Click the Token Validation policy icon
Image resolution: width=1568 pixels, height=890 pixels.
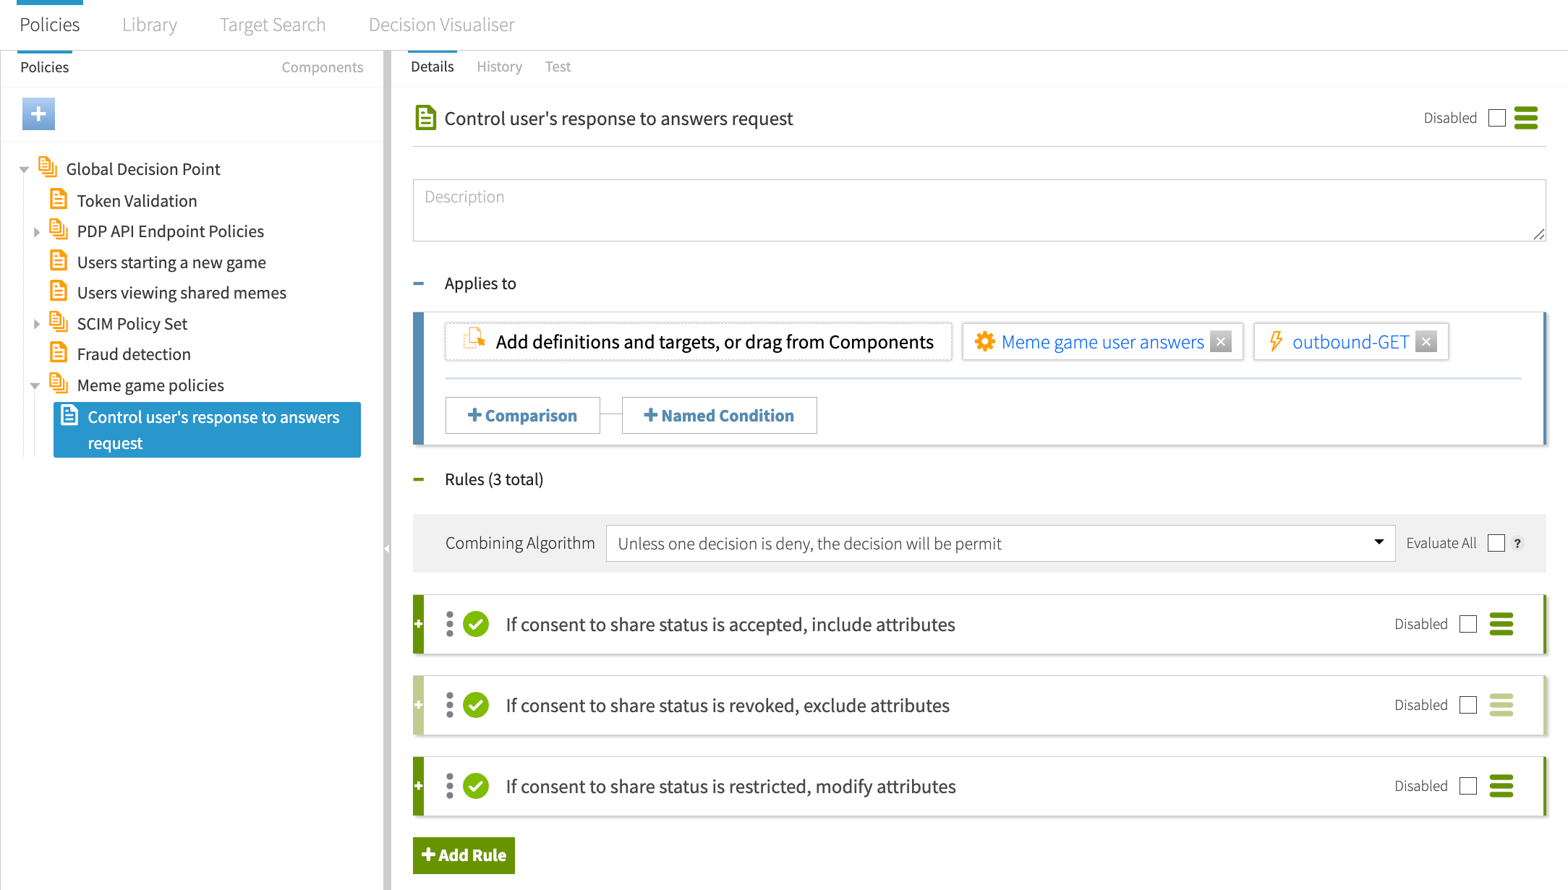[x=59, y=199]
